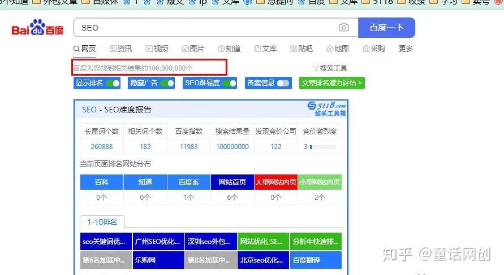Select the 知道 blue category header
This screenshot has height=275, width=504.
(x=145, y=182)
